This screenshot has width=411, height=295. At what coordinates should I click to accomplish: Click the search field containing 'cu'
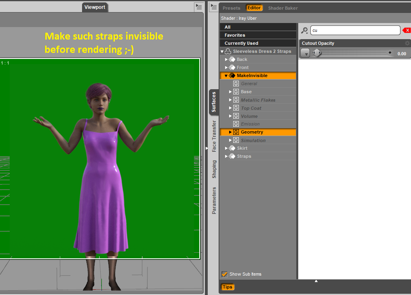[355, 30]
